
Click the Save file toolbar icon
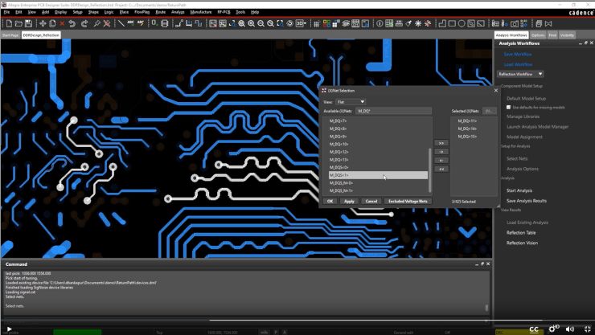pyautogui.click(x=29, y=23)
